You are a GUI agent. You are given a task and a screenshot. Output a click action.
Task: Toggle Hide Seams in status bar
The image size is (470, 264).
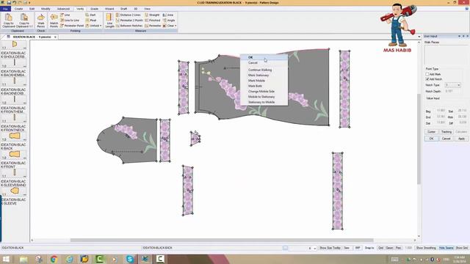click(446, 248)
